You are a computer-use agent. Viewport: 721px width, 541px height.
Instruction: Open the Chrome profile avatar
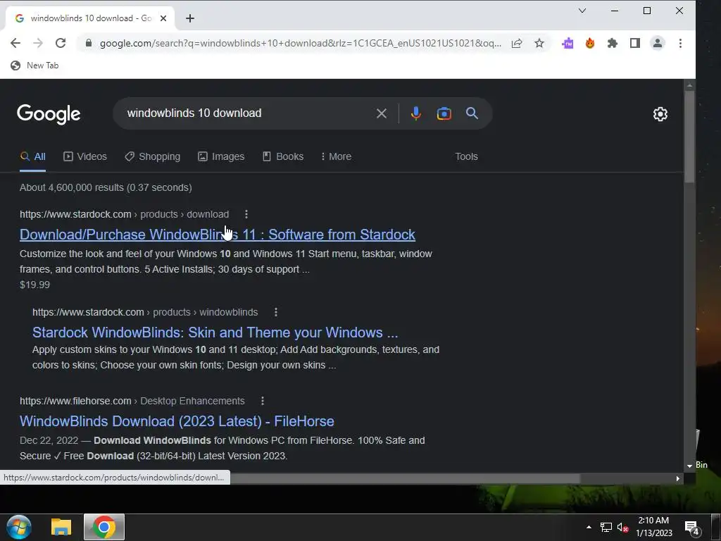tap(658, 43)
